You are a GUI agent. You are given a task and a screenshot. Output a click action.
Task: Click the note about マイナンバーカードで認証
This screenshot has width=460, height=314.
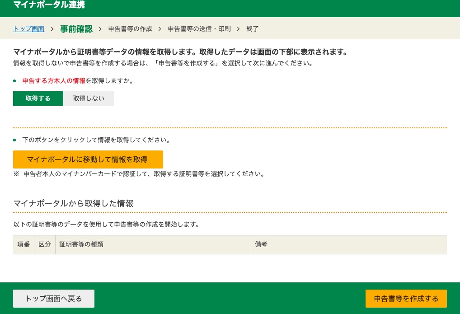[x=139, y=174]
